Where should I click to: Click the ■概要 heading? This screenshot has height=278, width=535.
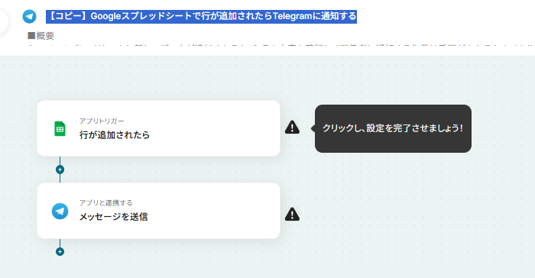(41, 36)
